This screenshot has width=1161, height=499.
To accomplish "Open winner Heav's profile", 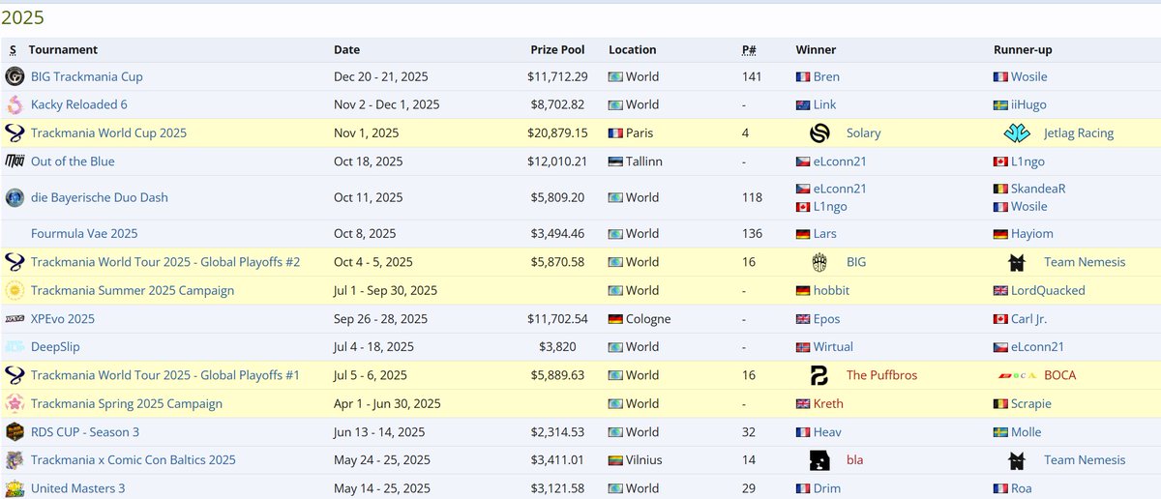I will point(827,431).
